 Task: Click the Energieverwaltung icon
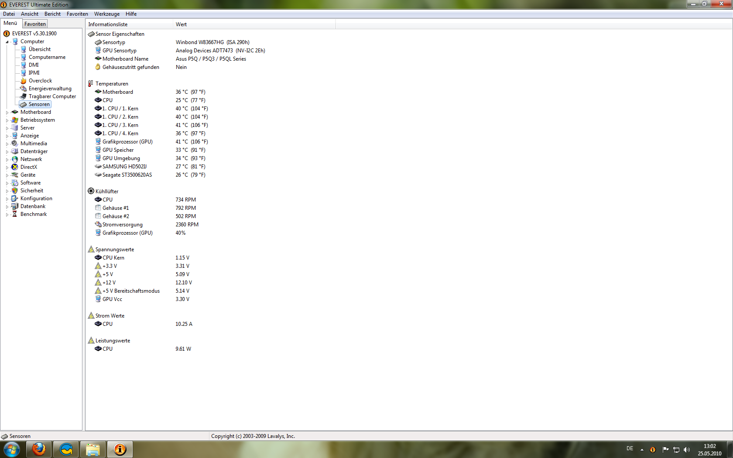tap(24, 89)
